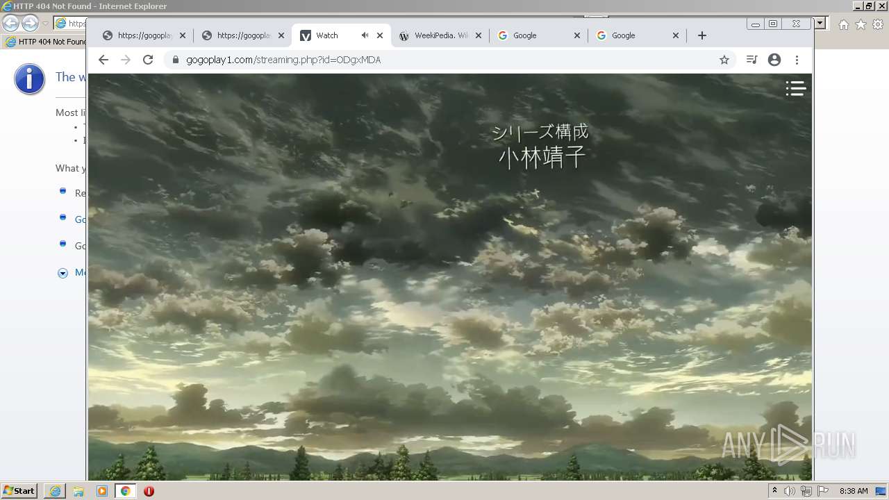This screenshot has width=889, height=500.
Task: Launch the media player taskbar icon
Action: click(102, 491)
